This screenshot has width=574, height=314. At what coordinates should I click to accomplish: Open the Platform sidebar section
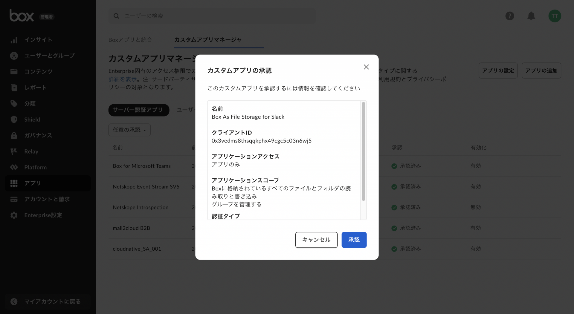tap(35, 167)
